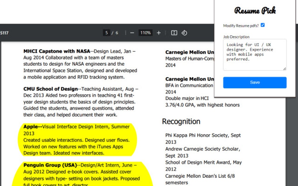Click the textarea resize grip corner
Viewport: 298px width, 186px height.
[285, 69]
